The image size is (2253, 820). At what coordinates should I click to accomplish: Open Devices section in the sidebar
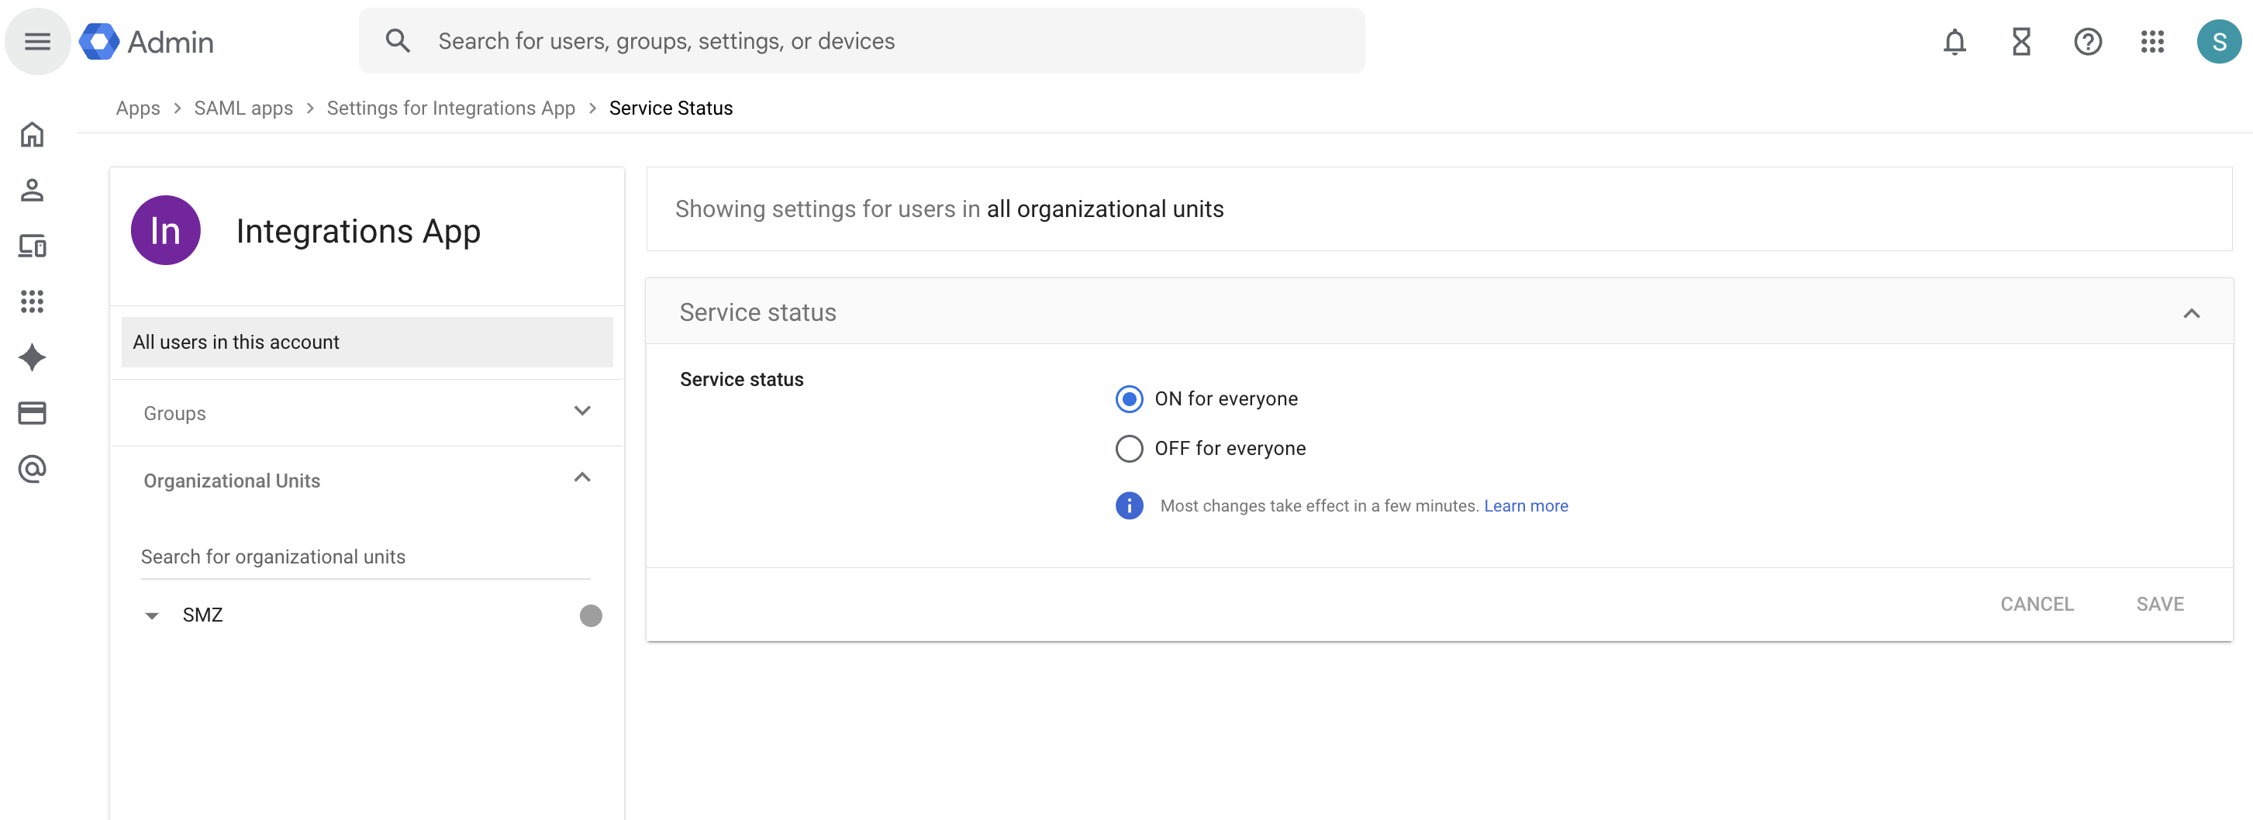pos(33,246)
